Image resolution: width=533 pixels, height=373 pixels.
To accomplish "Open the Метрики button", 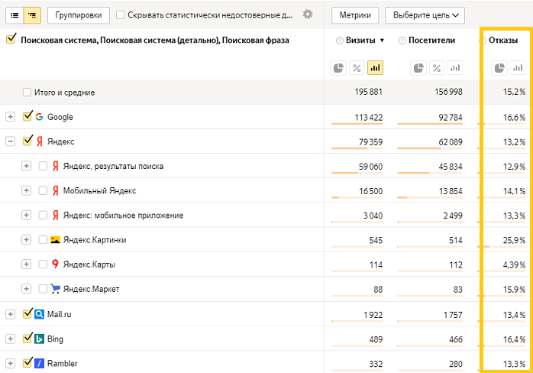I will click(355, 15).
